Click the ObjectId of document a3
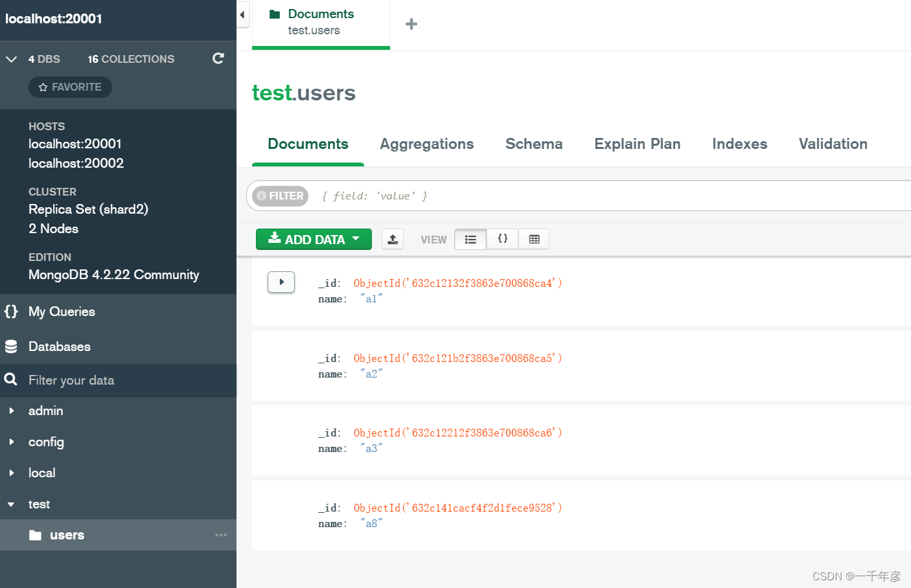 457,433
